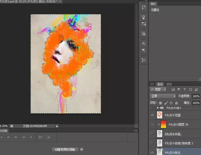The height and width of the screenshot is (155, 201).
Task: Open the Paragraph panel icon
Action: [x=143, y=50]
